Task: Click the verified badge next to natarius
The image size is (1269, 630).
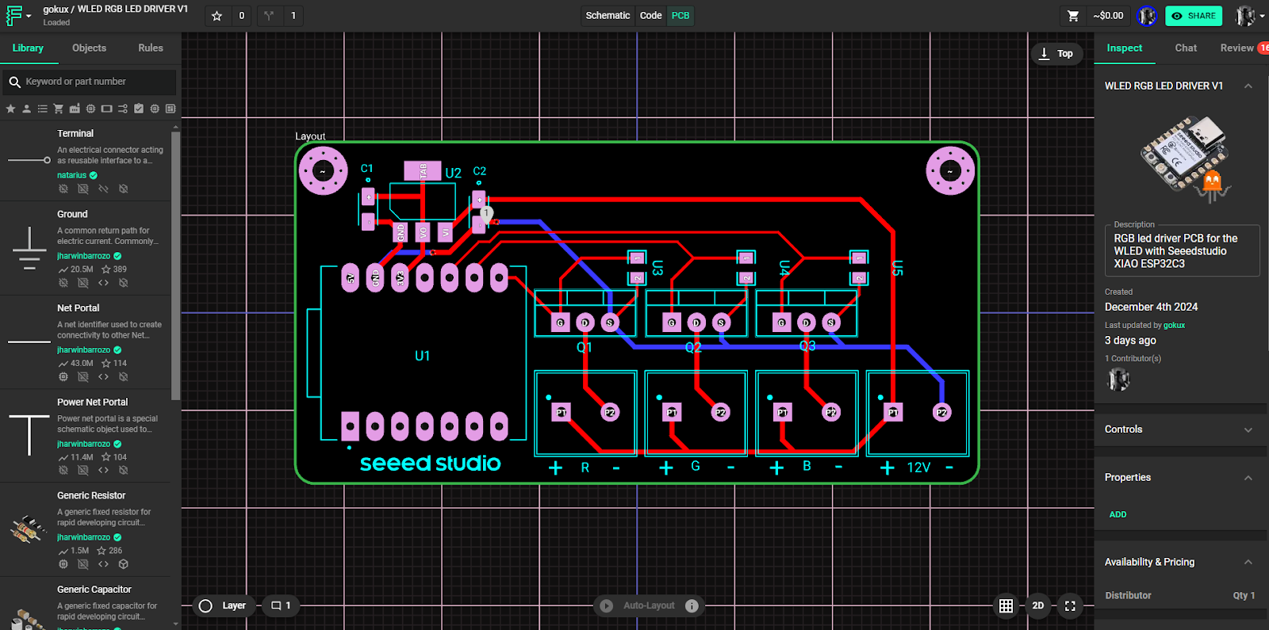Action: [x=94, y=175]
